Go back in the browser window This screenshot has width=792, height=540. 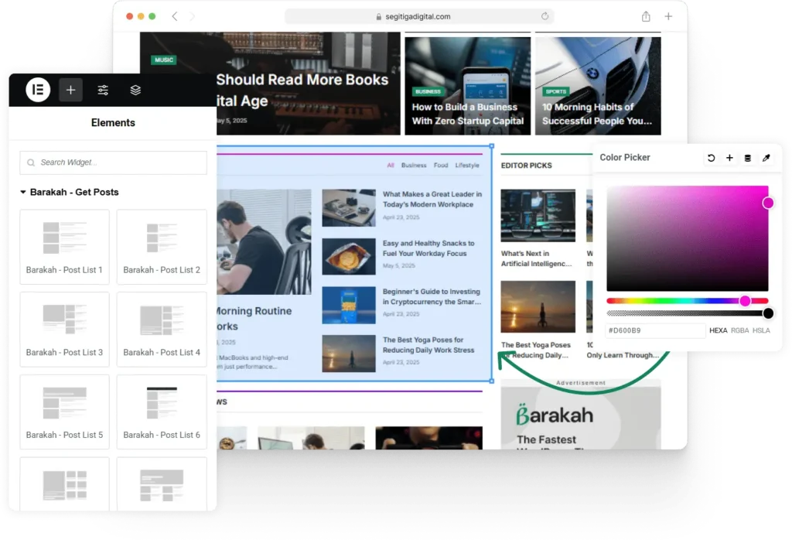(174, 16)
